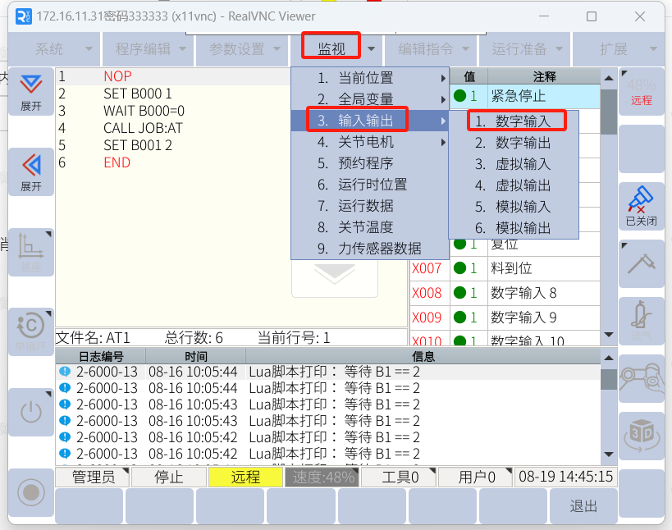Open the 工具0 tool selector dropdown

[398, 477]
